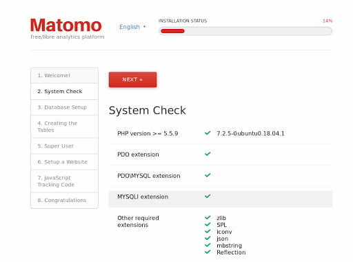Click the green check for MYSQLI extension
Image resolution: width=353 pixels, height=262 pixels.
208,196
